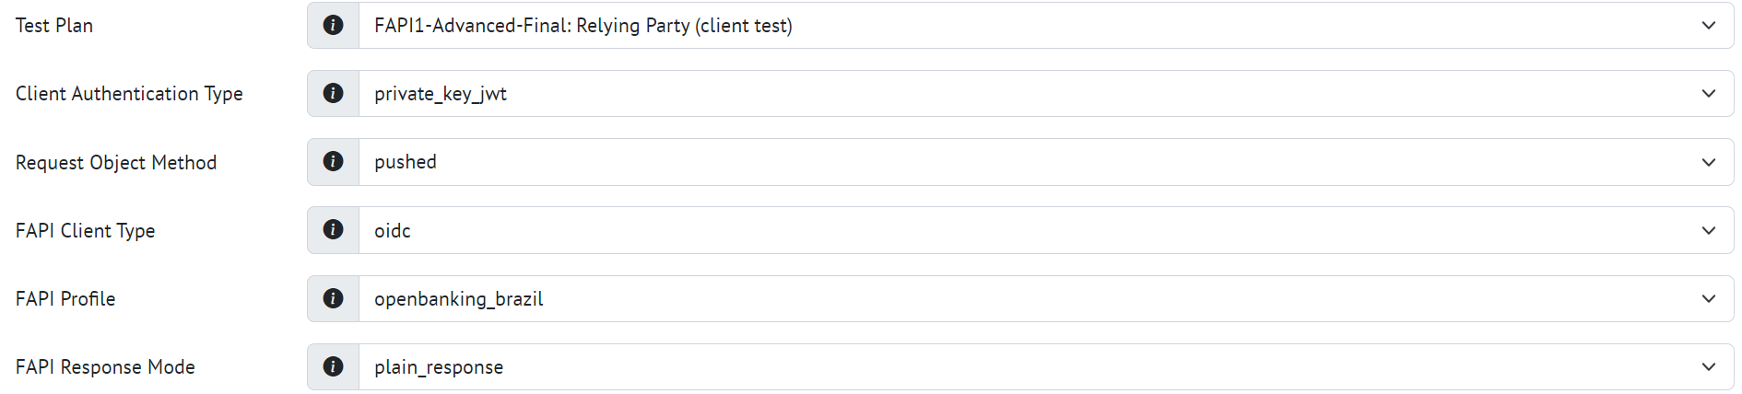Expand the Test Plan chevron arrow
Screen dimensions: 1742x394
coord(1708,26)
